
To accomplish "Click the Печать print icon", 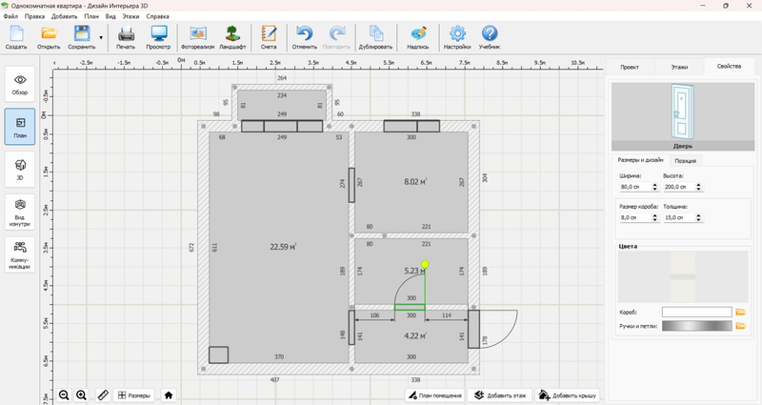I will tap(126, 38).
